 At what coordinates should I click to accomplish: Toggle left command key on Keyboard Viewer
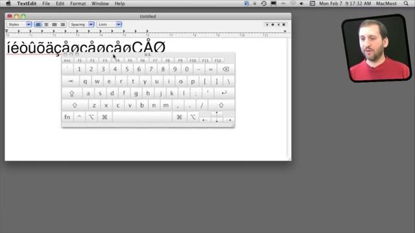(x=105, y=117)
